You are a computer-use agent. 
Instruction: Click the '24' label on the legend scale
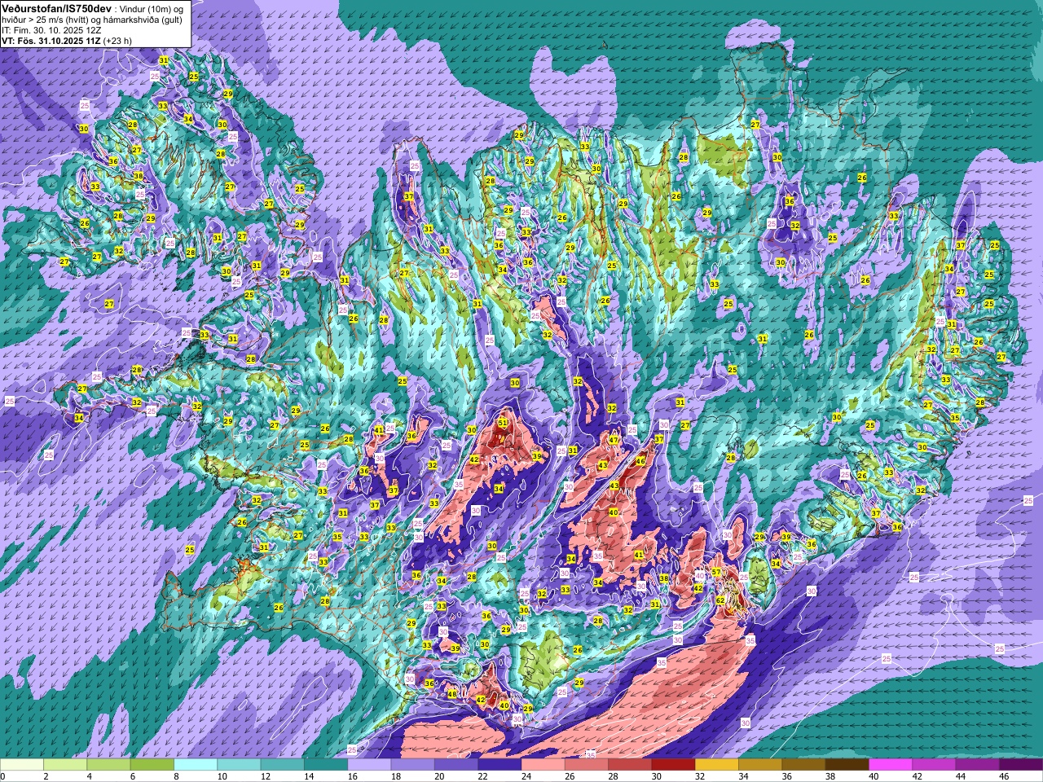coord(526,776)
